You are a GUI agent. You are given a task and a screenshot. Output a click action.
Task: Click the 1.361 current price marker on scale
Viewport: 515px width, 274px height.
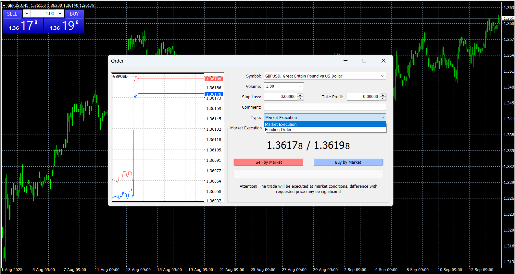tap(508, 18)
